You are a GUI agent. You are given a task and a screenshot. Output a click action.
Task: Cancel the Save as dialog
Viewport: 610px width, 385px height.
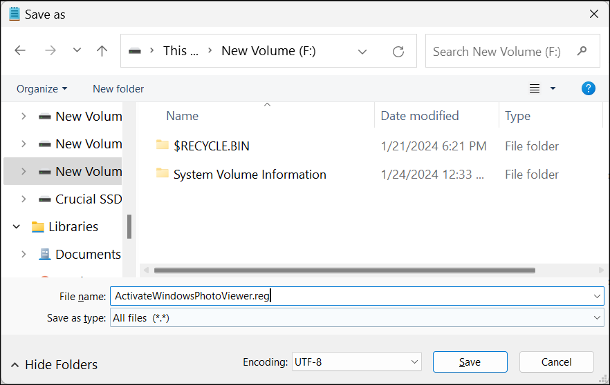(x=556, y=362)
